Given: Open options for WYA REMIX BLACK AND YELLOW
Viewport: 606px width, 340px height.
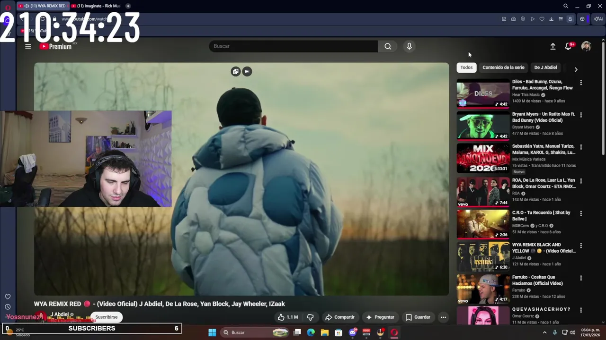Looking at the screenshot, I should pos(581,246).
